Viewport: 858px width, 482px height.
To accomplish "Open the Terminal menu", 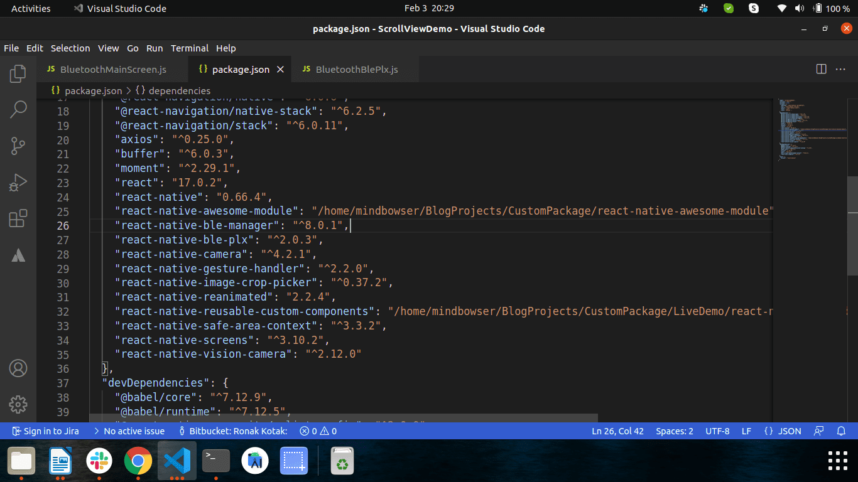I will [x=190, y=48].
